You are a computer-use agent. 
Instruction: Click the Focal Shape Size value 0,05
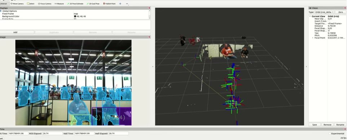tap(330, 28)
